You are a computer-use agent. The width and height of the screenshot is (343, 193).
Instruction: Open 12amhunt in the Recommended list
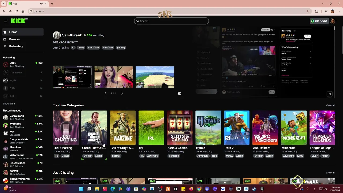tap(23, 149)
